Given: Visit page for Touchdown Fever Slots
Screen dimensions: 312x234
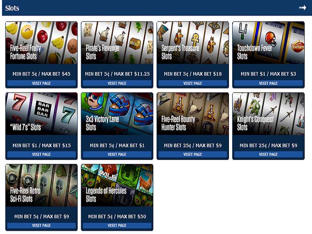Looking at the screenshot, I should 268,83.
